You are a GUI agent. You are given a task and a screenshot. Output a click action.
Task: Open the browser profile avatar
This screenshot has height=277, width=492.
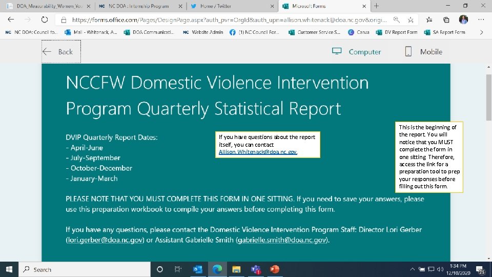click(x=463, y=19)
